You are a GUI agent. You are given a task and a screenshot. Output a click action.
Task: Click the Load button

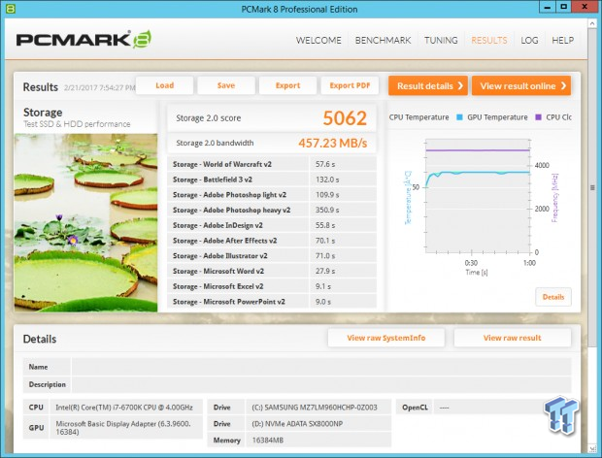[x=164, y=85]
